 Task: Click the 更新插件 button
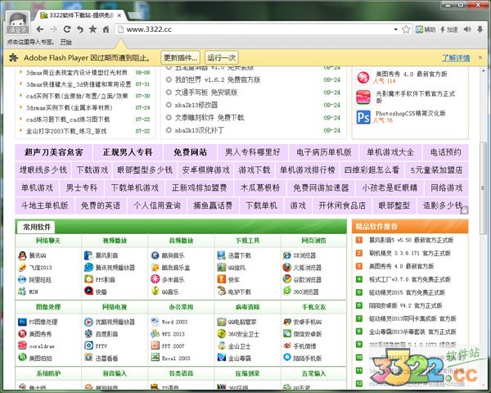[x=181, y=57]
